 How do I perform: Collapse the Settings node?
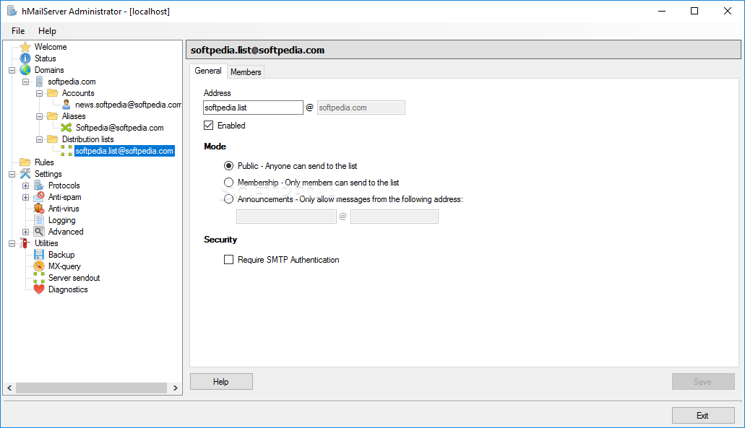pos(12,174)
